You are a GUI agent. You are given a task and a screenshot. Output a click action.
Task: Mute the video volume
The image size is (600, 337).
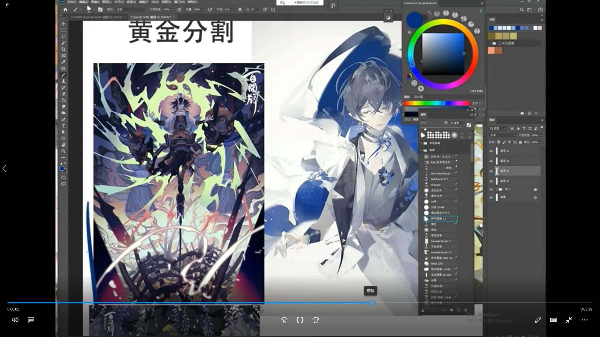pos(15,320)
